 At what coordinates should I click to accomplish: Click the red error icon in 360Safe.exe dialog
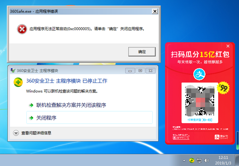pos(22,29)
